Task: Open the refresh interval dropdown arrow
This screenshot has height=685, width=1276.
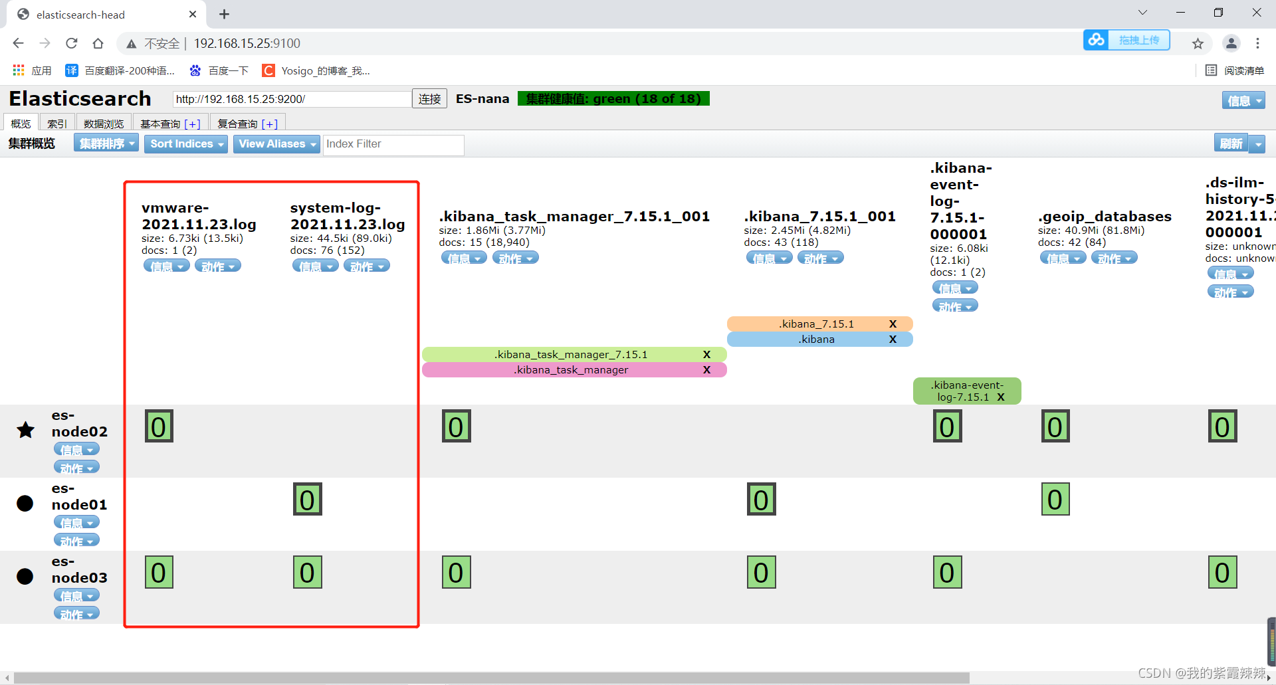Action: pyautogui.click(x=1257, y=144)
